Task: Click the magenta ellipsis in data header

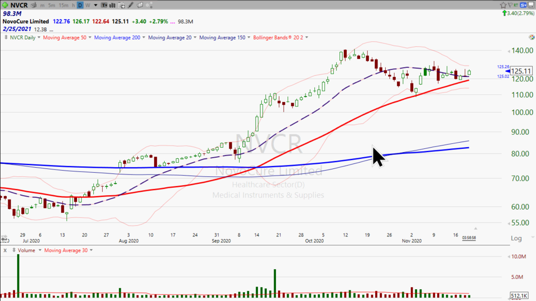Action: point(173,22)
